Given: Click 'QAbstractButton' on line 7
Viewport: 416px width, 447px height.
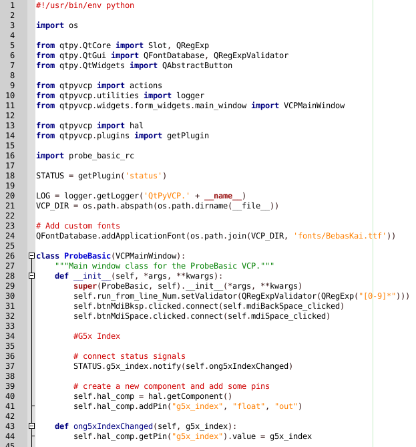Looking at the screenshot, I should pyautogui.click(x=197, y=65).
